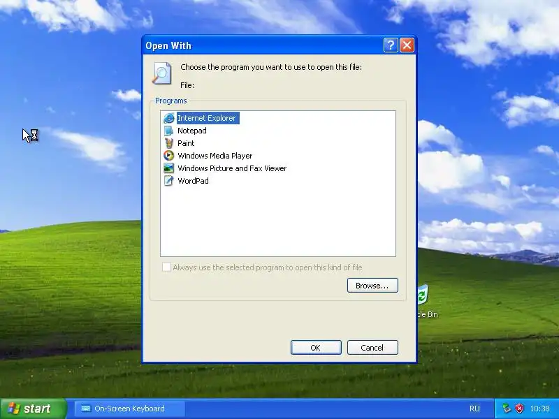Click the Notepad icon in Programs list
559x419 pixels.
[168, 131]
